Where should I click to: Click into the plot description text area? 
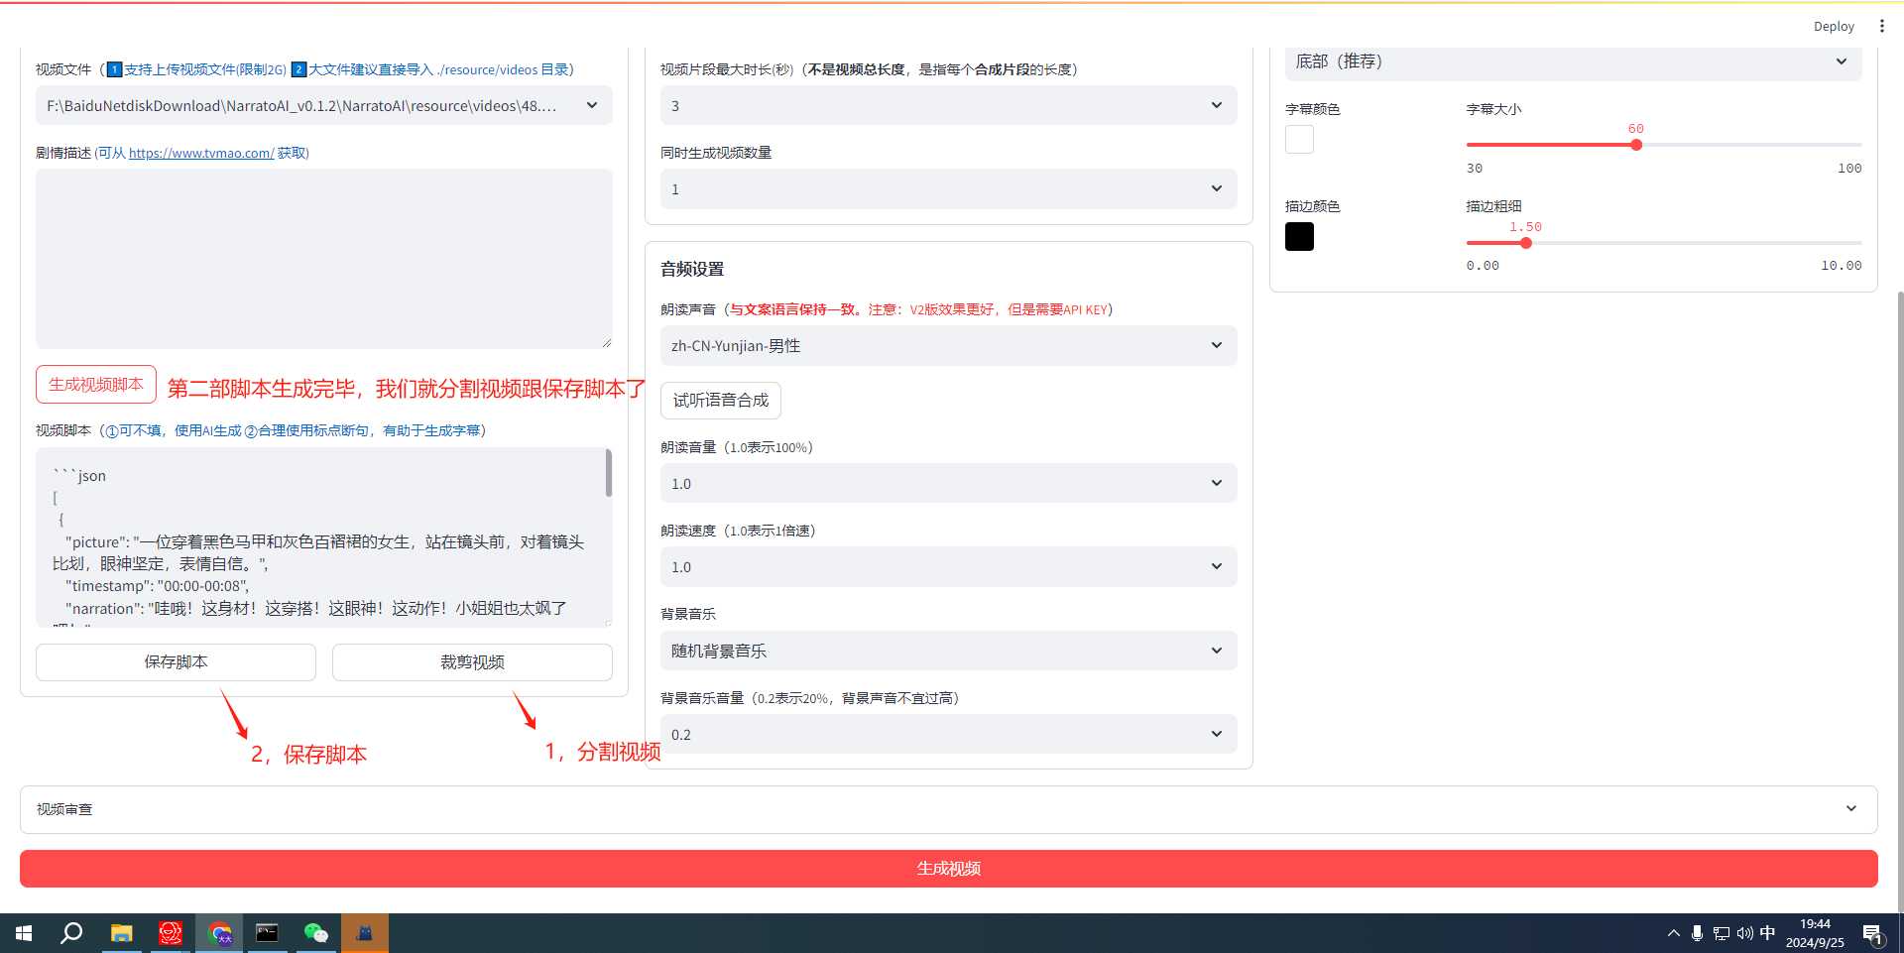click(x=323, y=258)
